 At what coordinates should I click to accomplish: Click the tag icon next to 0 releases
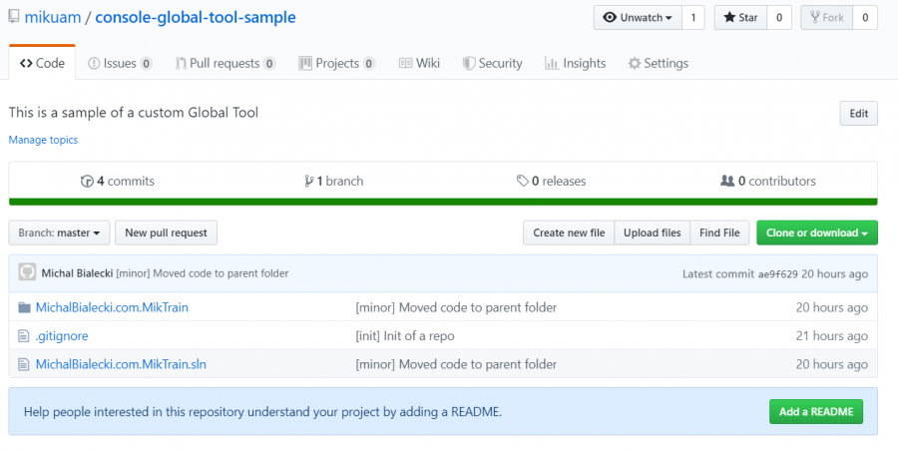(x=523, y=182)
